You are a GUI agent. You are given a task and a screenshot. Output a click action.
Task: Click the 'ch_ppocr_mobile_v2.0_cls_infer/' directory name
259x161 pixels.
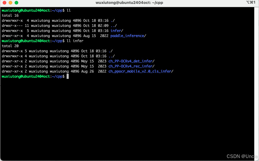tap(141, 71)
